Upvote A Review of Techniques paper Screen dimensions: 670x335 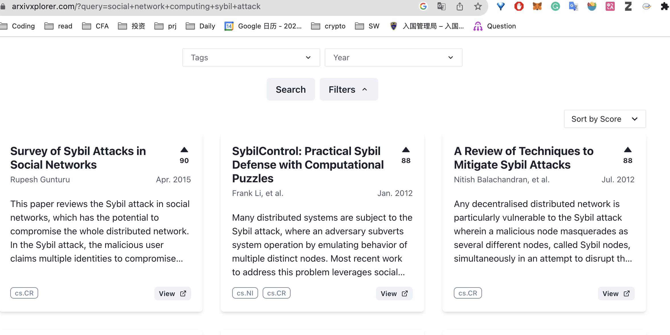[628, 150]
